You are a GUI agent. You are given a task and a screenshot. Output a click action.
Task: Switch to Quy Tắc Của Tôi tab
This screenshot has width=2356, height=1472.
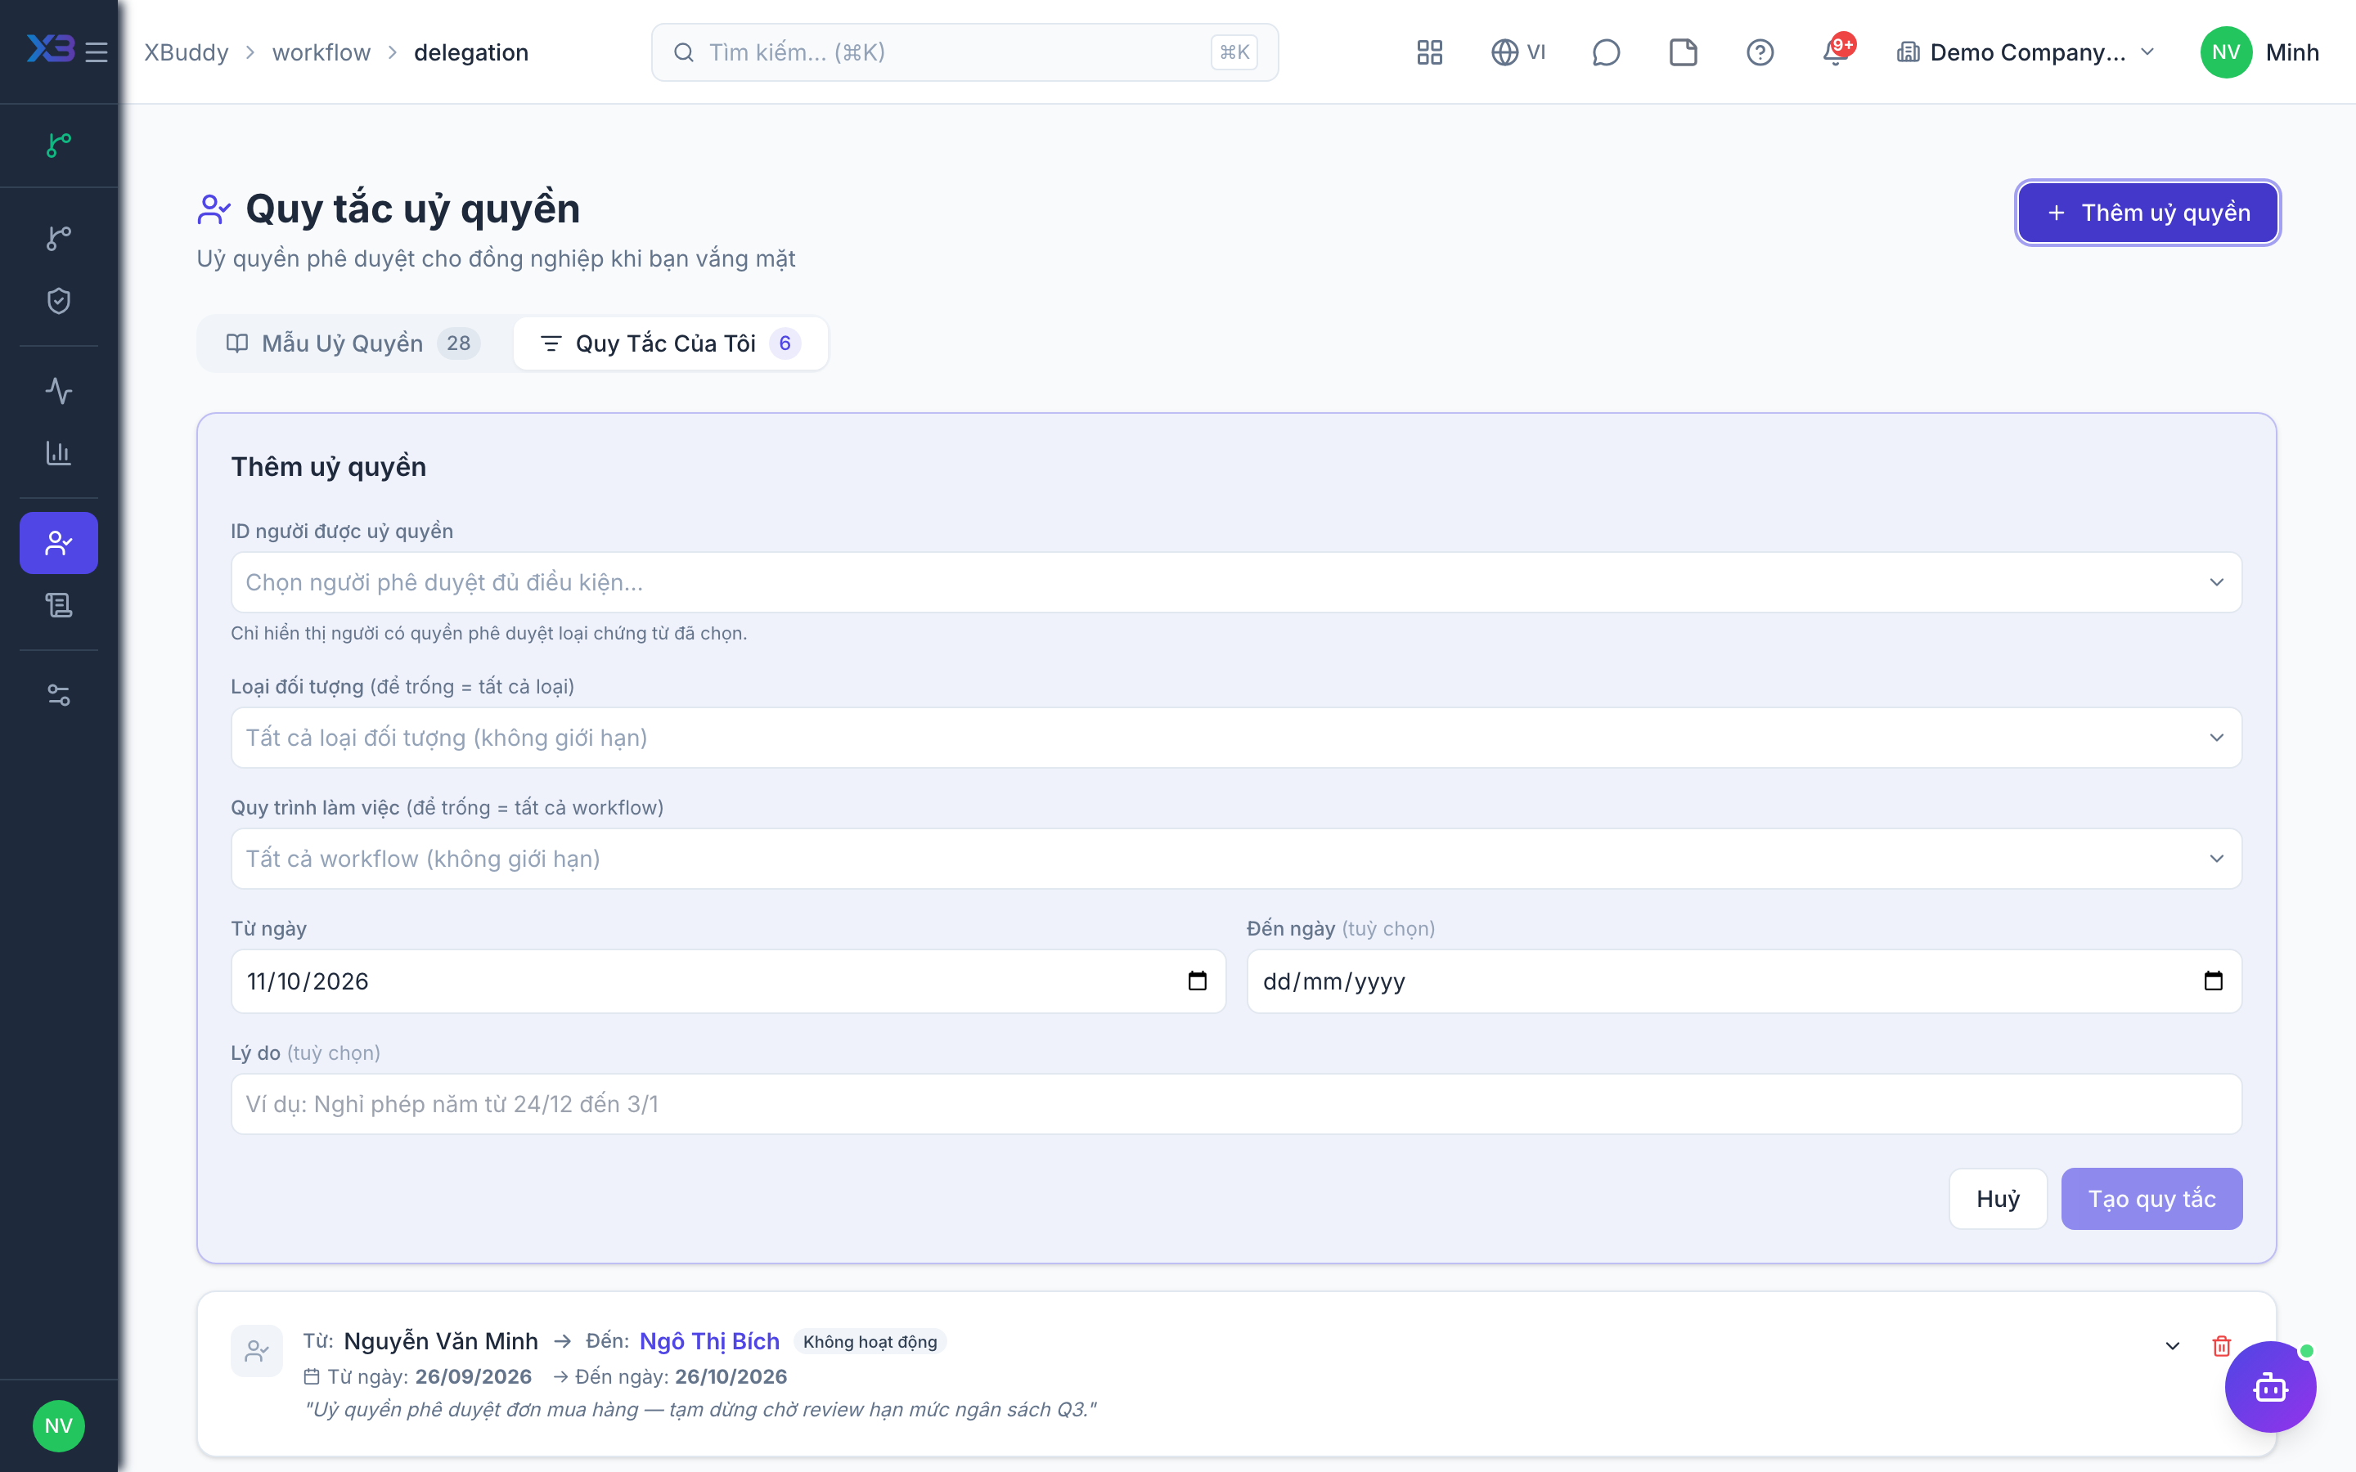tap(671, 343)
